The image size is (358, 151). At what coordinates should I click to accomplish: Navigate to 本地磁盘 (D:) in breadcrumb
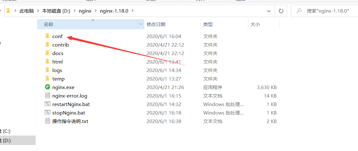coord(56,11)
